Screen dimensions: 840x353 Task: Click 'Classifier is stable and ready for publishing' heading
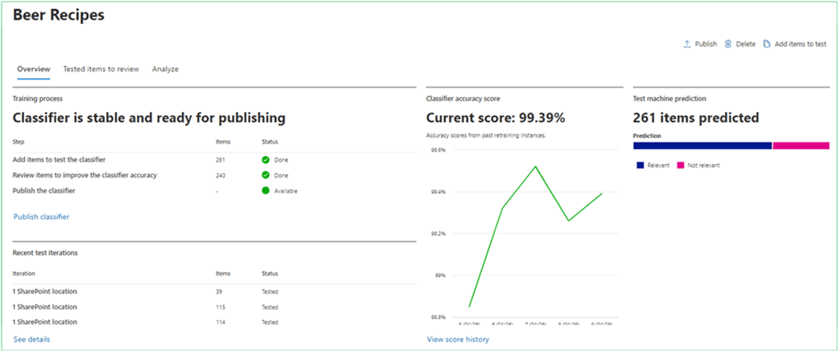click(149, 119)
